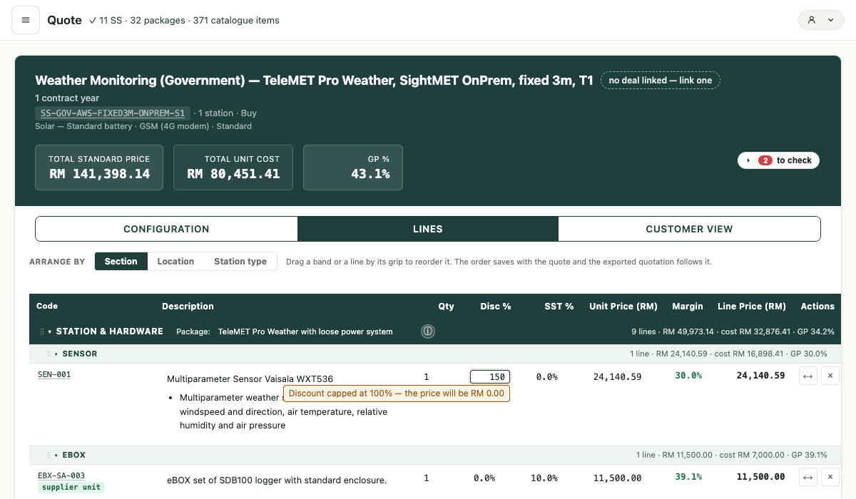The height and width of the screenshot is (499, 856).
Task: Click the package name 'TeleMET Pro Weather with loose power system'
Action: coord(305,331)
